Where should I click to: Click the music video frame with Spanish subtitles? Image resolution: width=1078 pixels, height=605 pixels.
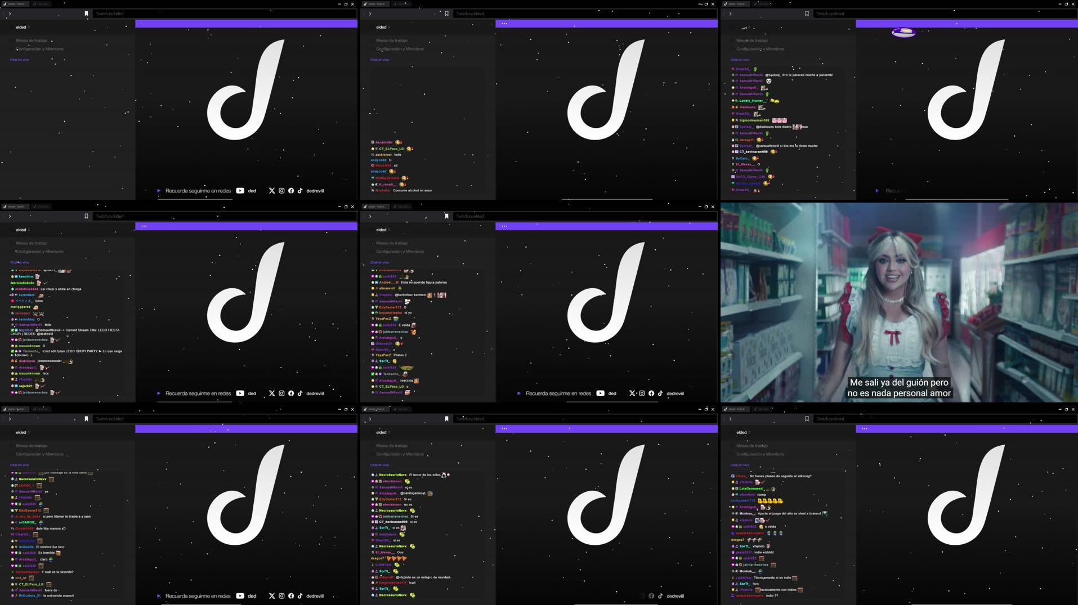click(x=899, y=302)
